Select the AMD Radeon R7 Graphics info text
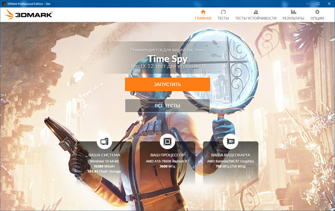335x211 pixels. 230,161
